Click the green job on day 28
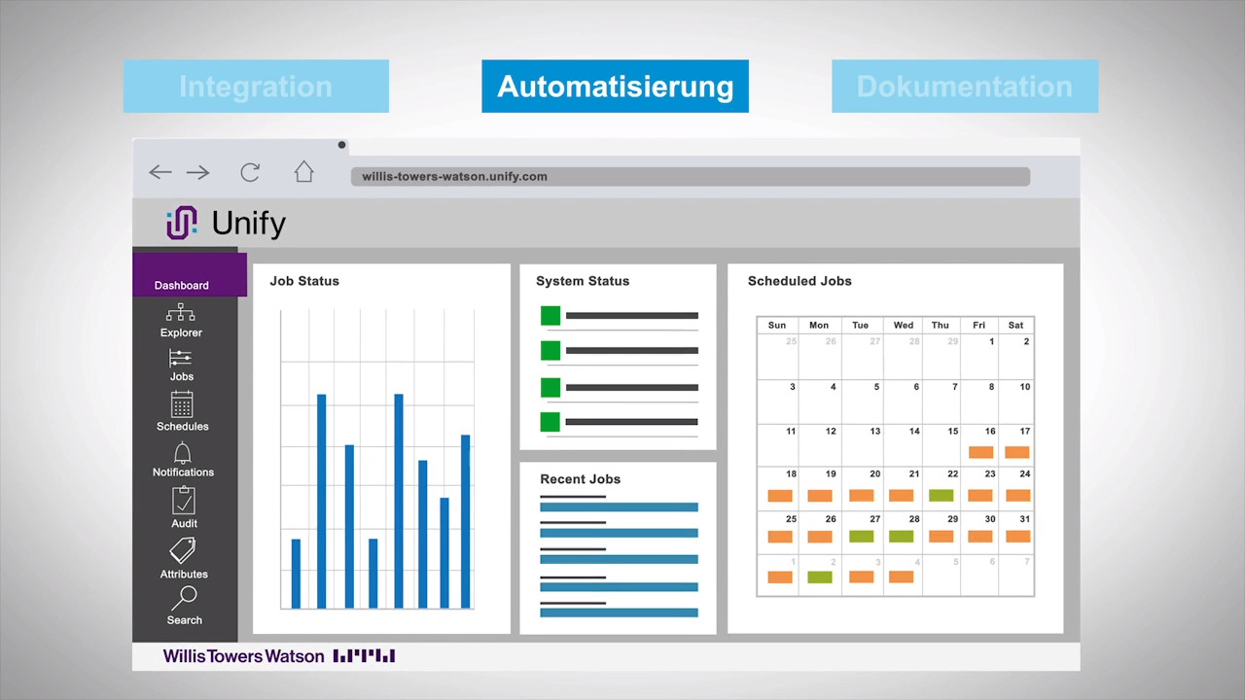The width and height of the screenshot is (1245, 700). pos(901,537)
